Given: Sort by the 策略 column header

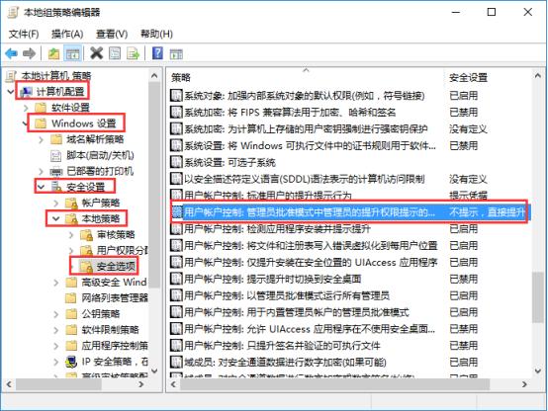Looking at the screenshot, I should pos(181,77).
